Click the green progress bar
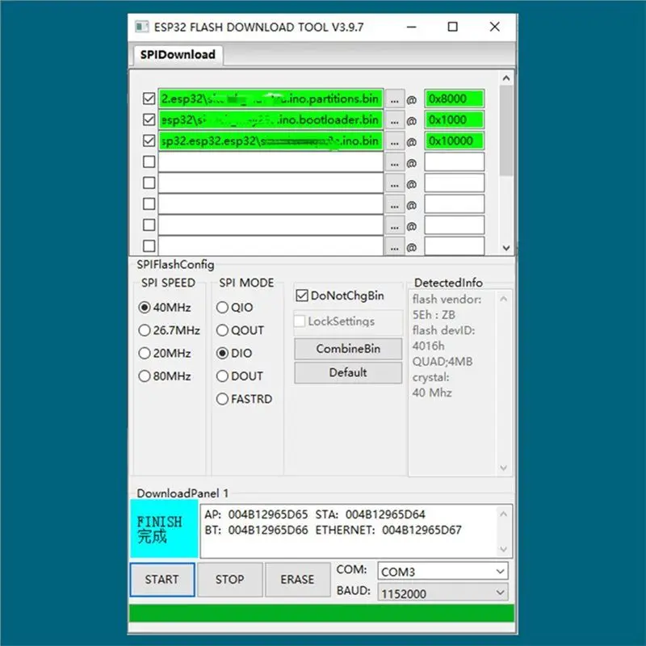The width and height of the screenshot is (646, 646). (x=321, y=613)
